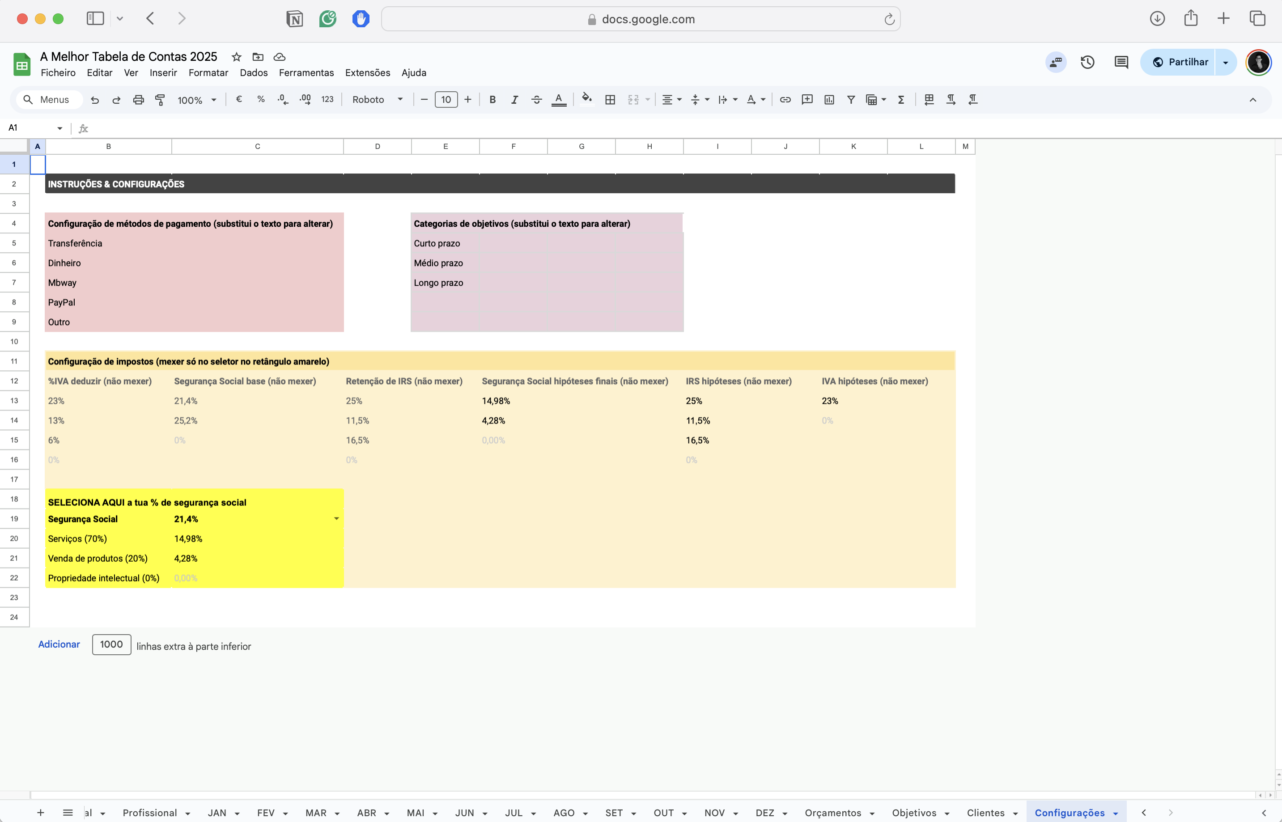Toggle bold formatting
1282x822 pixels.
pos(492,100)
